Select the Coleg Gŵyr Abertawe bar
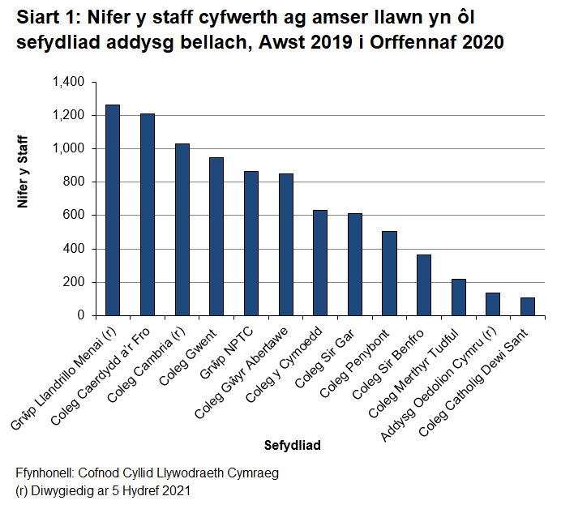The height and width of the screenshot is (509, 561). click(x=286, y=244)
